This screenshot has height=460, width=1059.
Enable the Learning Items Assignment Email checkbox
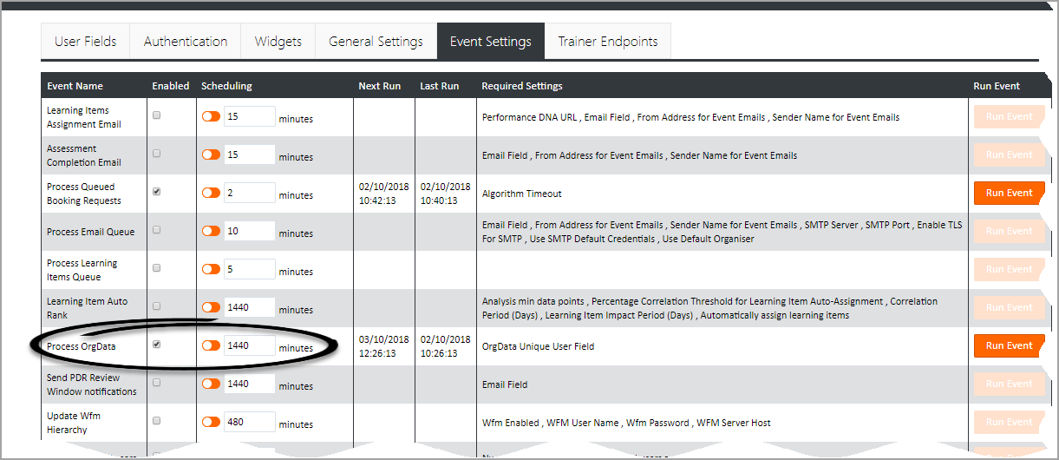pyautogui.click(x=157, y=115)
